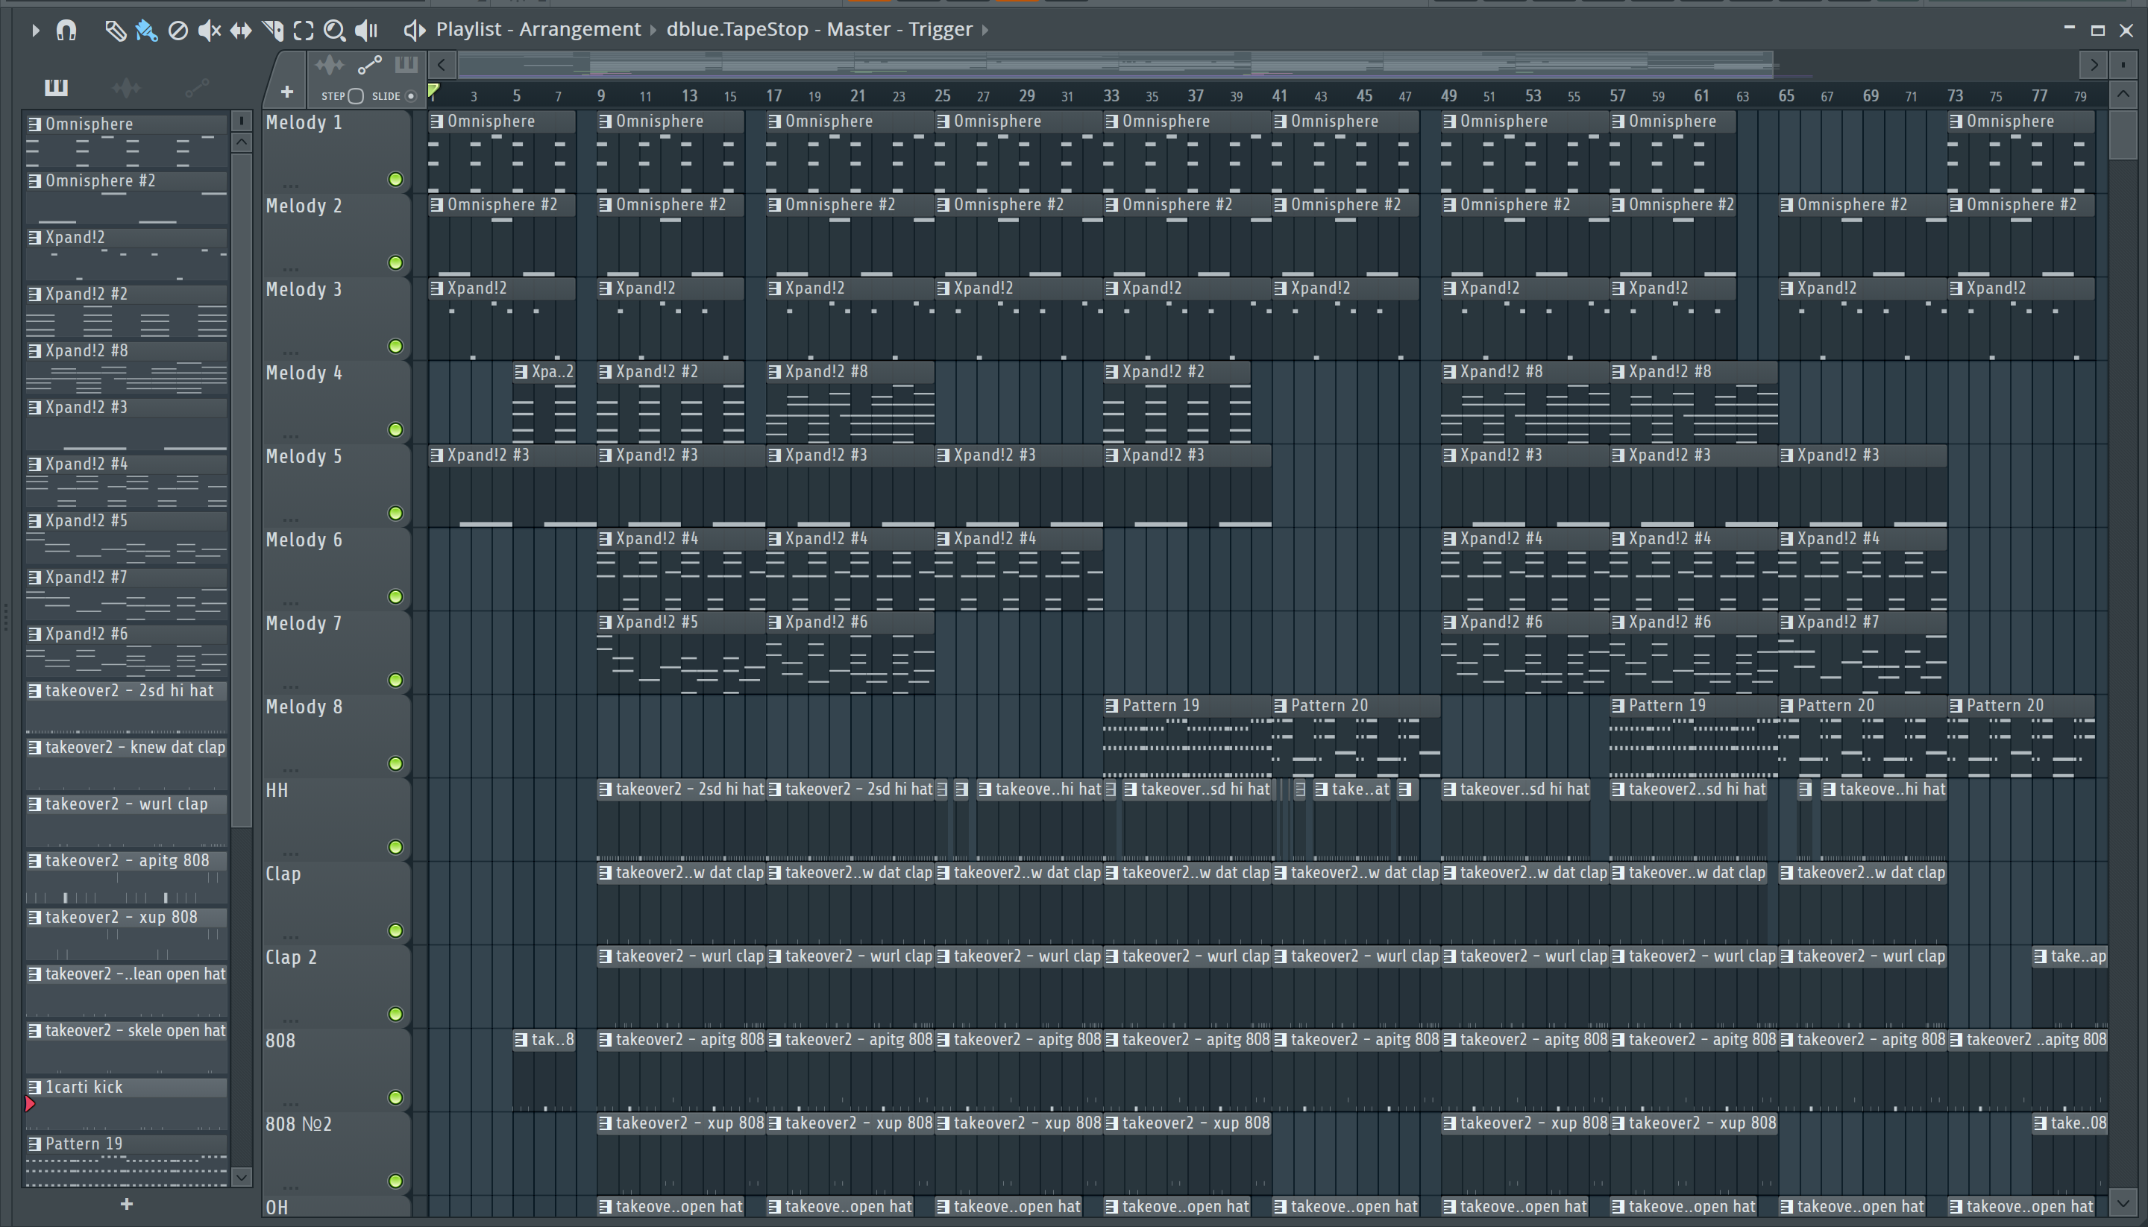The height and width of the screenshot is (1227, 2148).
Task: Open clip menu of Xpand!2 #8 at bar 17
Action: click(775, 372)
